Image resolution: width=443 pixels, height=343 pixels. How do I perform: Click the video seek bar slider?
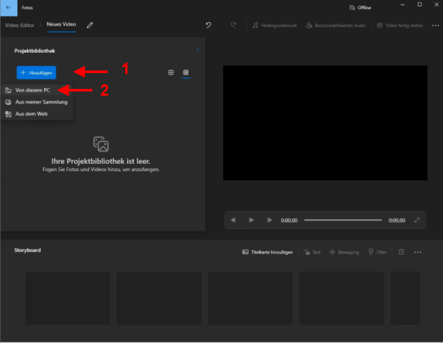343,220
